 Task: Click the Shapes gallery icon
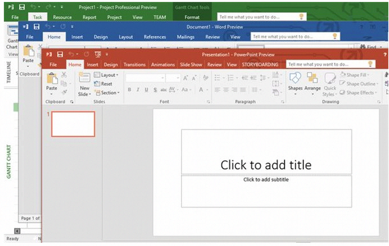point(295,78)
